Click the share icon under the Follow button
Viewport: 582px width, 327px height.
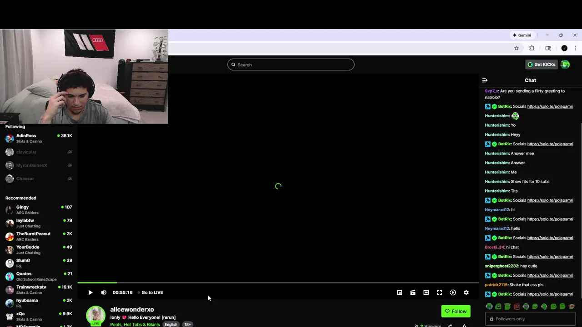(x=450, y=326)
